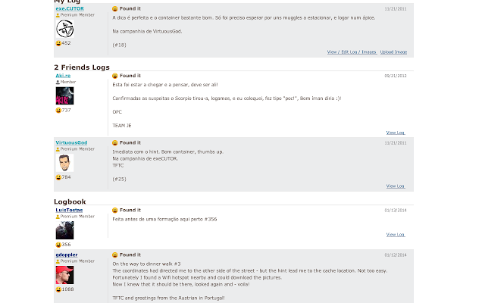Click Premium Member icon under VirtuousGod
485x303 pixels.
click(58, 149)
